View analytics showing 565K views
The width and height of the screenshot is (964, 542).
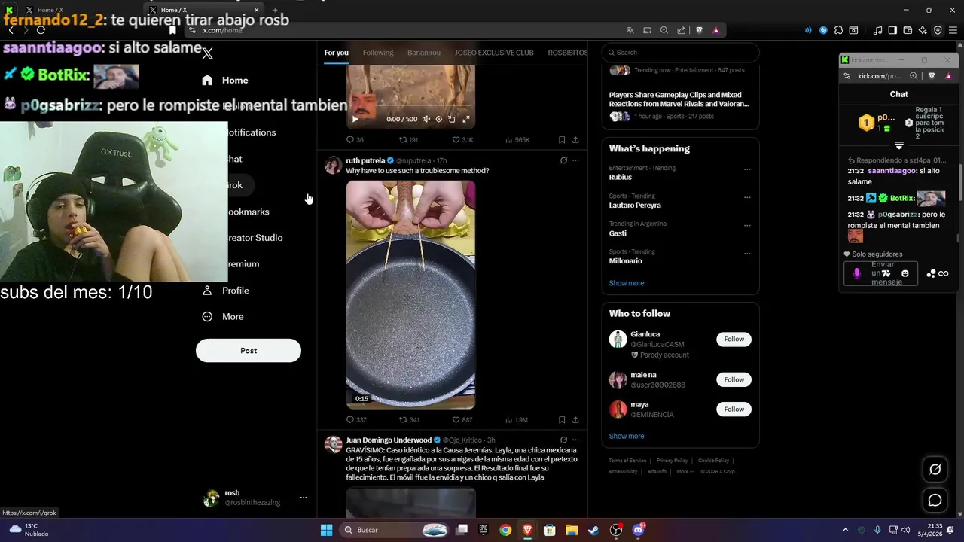point(517,140)
